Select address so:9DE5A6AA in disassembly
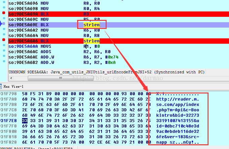This screenshot has height=149, width=229. [x=23, y=46]
